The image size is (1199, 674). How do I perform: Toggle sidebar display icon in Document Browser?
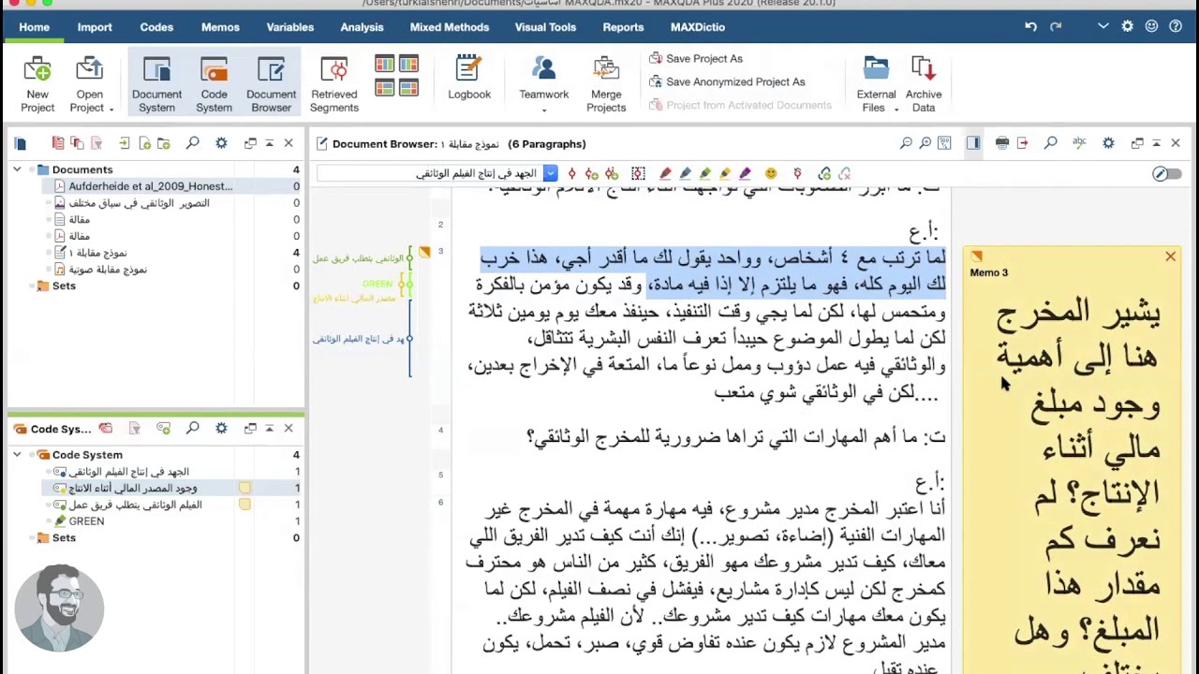[973, 143]
